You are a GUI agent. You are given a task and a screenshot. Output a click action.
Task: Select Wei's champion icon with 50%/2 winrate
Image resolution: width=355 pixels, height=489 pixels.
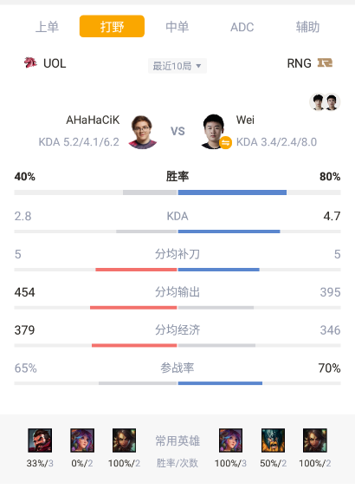coord(273,440)
